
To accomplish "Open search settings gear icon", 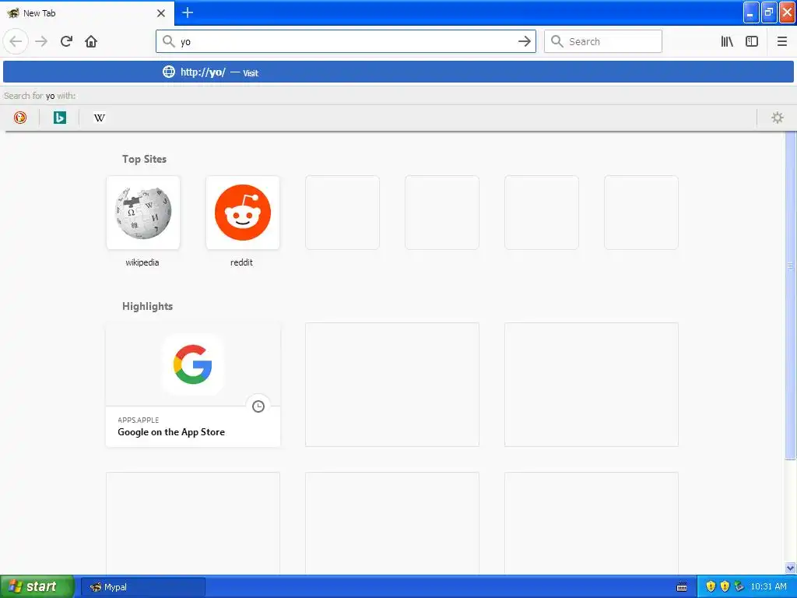I will pyautogui.click(x=778, y=118).
